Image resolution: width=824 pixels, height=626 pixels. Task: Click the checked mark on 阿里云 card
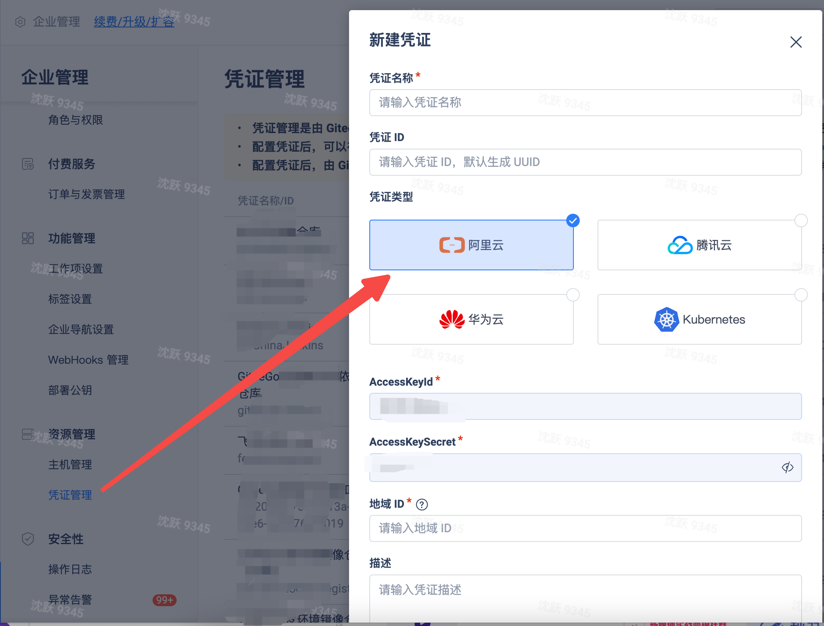pos(573,220)
